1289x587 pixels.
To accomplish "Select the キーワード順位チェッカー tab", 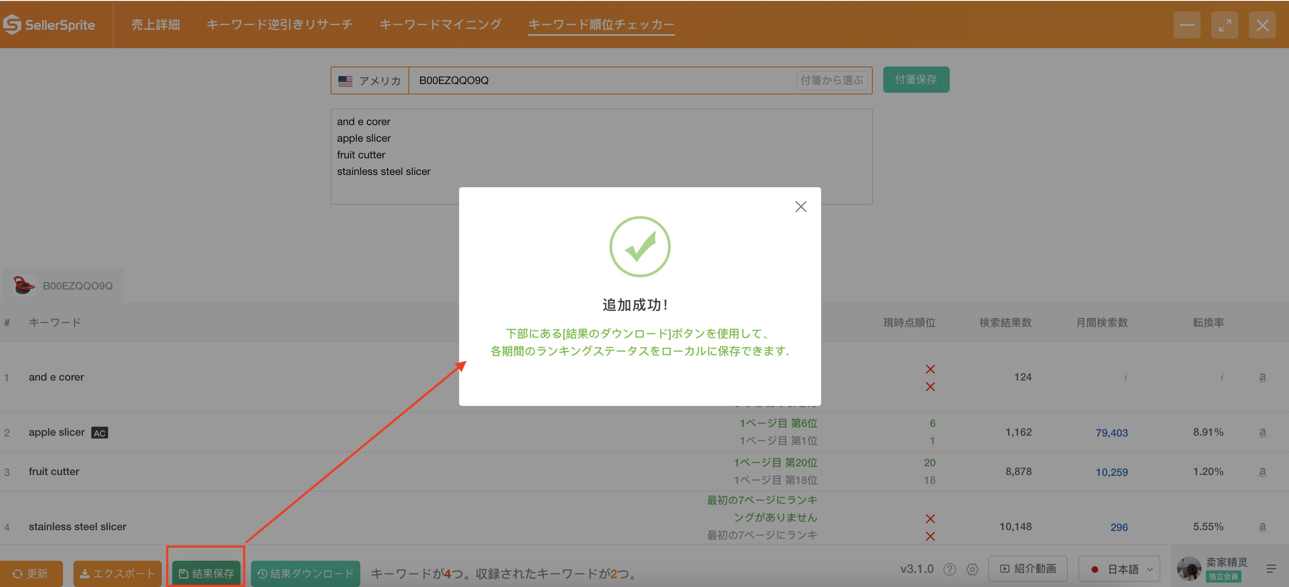I will (601, 24).
